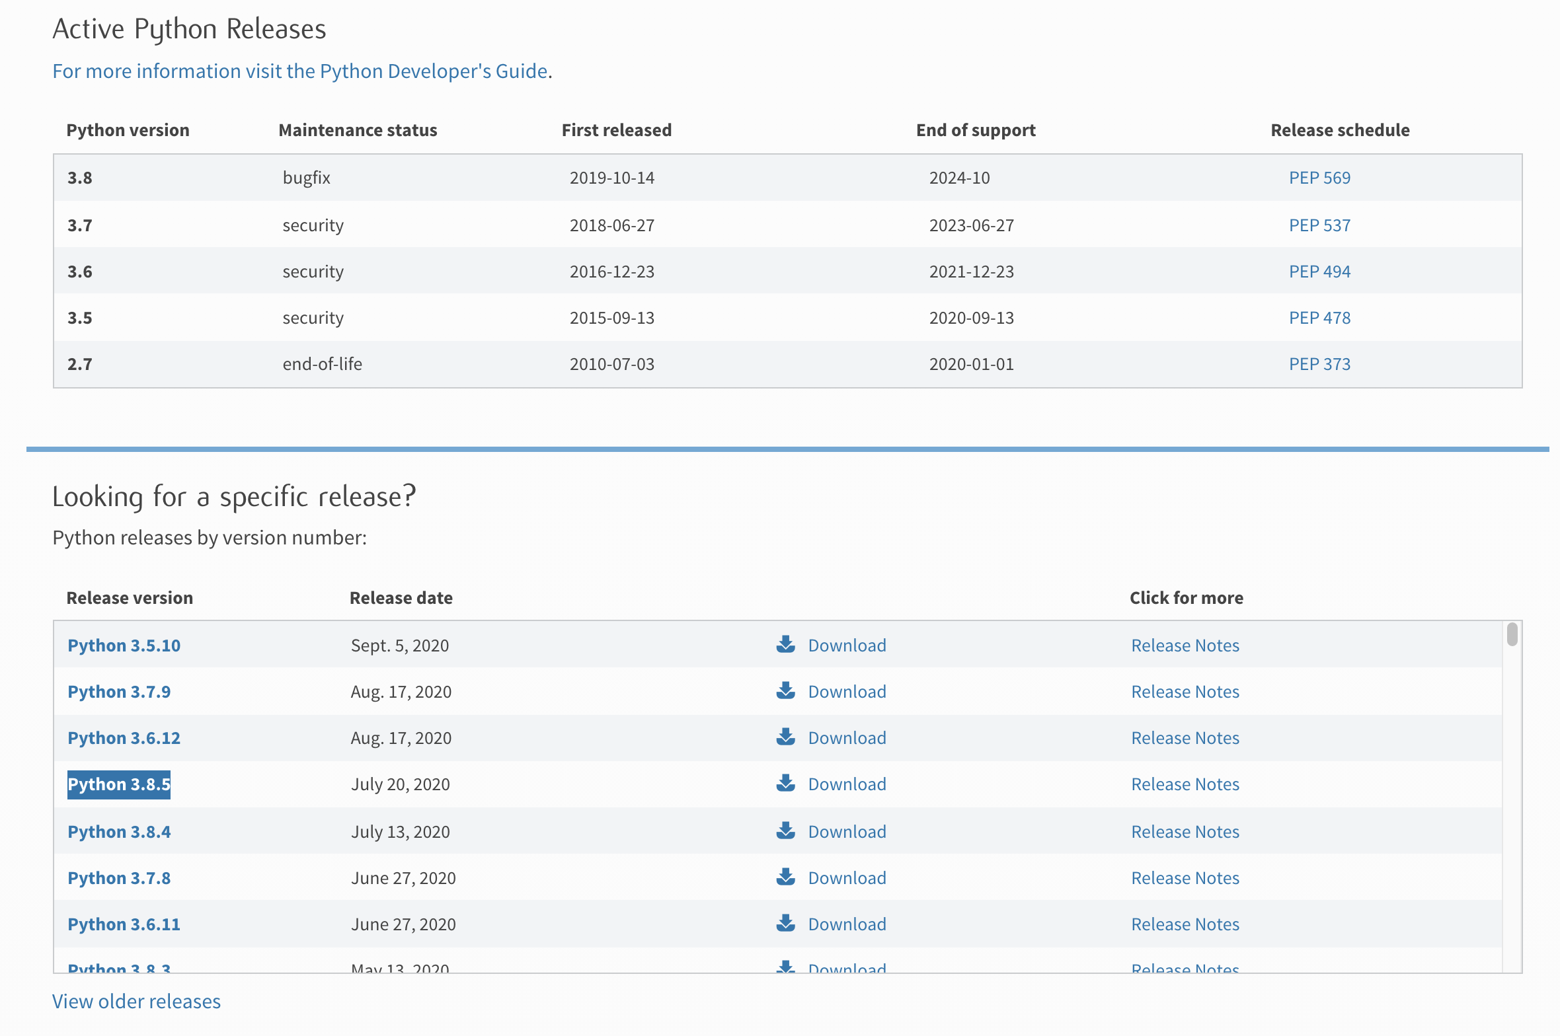The image size is (1560, 1036).
Task: Click Download text for Python 3.6.11
Action: point(847,924)
